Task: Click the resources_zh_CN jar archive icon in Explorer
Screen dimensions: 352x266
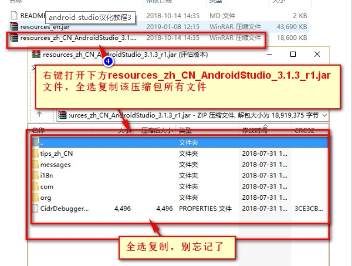Action: (14, 37)
